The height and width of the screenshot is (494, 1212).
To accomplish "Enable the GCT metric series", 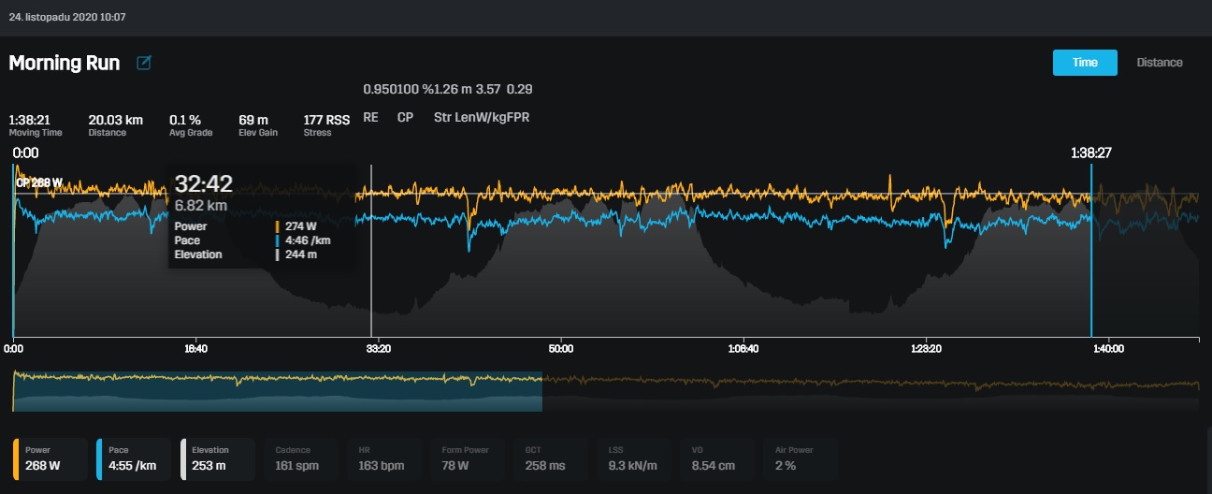I will click(x=550, y=459).
